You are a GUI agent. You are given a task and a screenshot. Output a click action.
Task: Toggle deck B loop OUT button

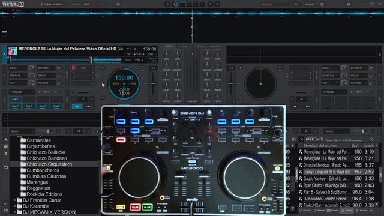[x=307, y=107]
